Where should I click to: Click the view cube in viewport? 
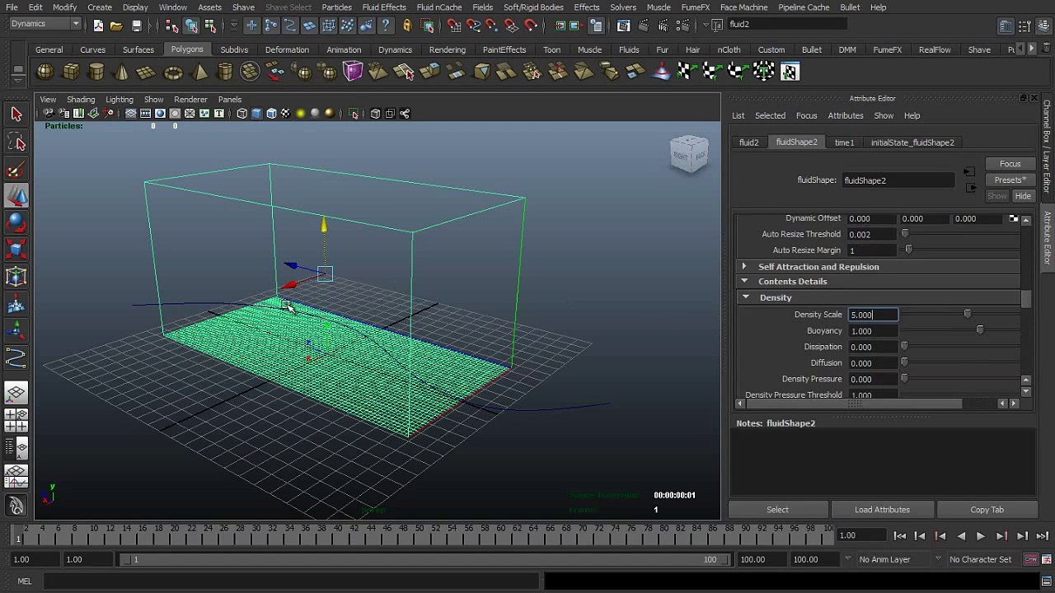689,154
